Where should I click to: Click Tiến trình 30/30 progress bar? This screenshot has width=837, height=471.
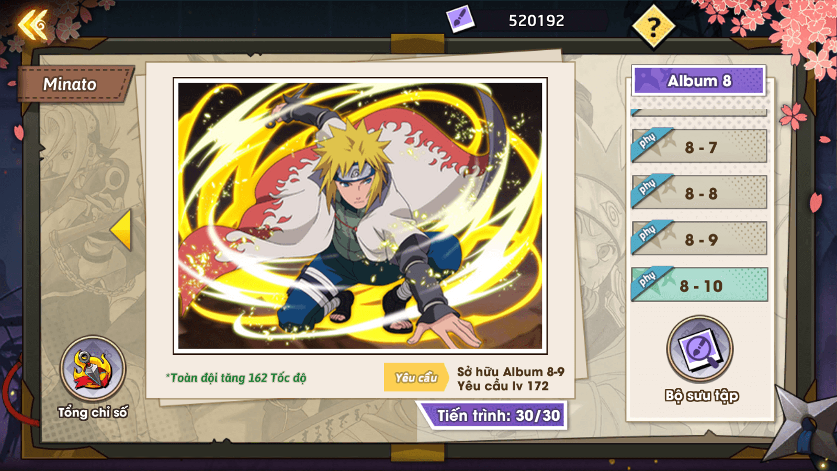tap(493, 416)
